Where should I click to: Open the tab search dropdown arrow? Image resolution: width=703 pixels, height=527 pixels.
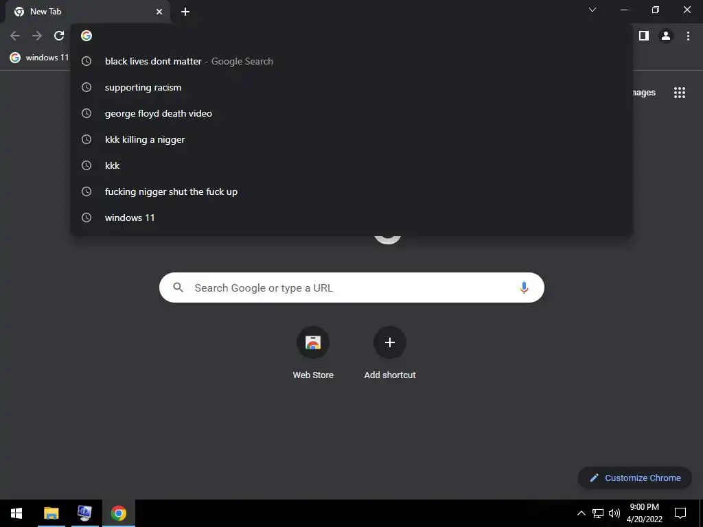[592, 10]
